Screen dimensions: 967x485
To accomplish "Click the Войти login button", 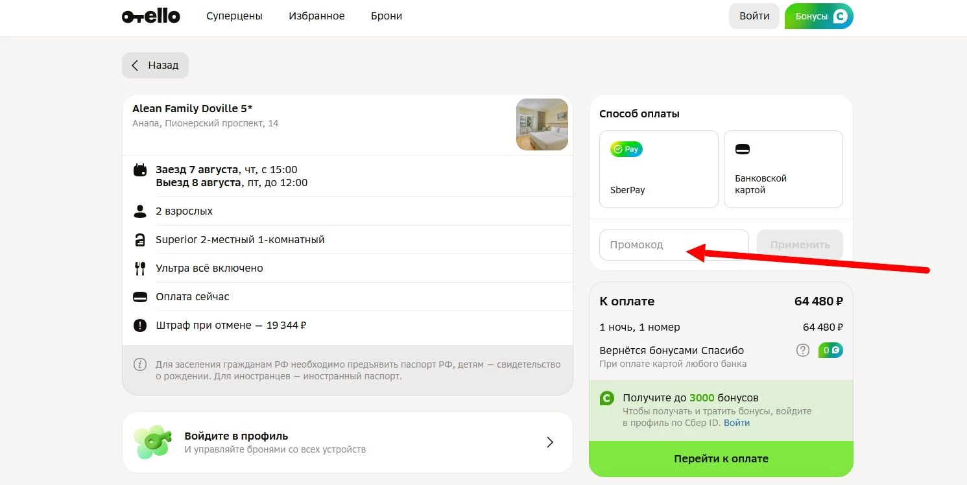I will (754, 16).
